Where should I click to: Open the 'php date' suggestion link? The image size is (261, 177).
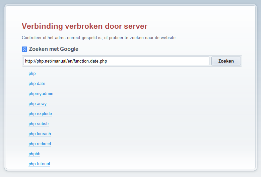(x=37, y=84)
